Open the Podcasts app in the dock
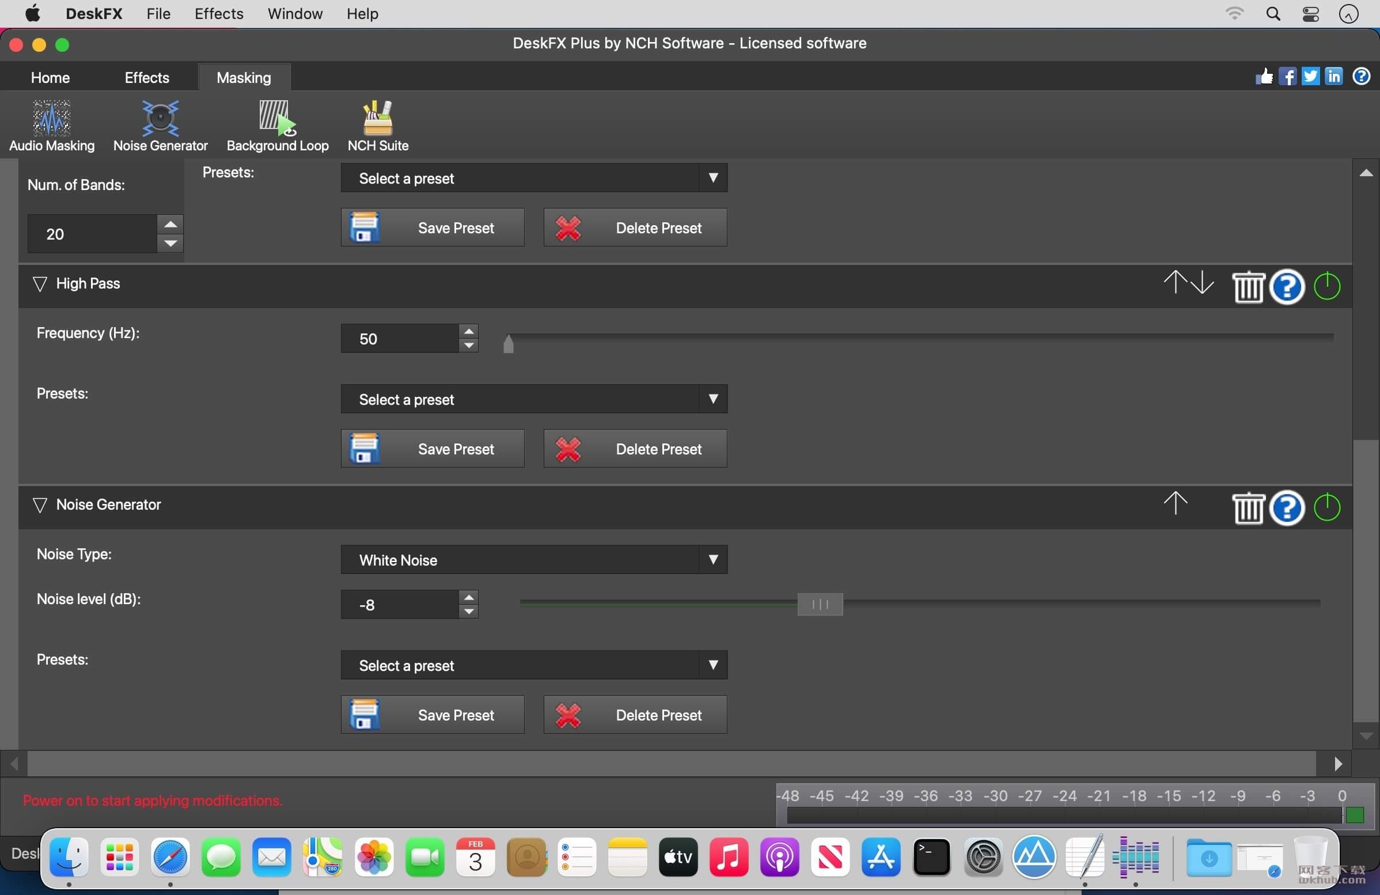Viewport: 1380px width, 895px height. tap(779, 857)
